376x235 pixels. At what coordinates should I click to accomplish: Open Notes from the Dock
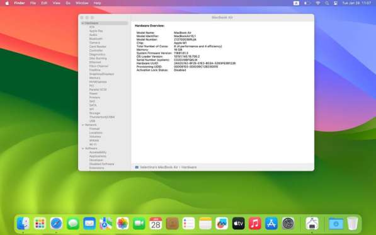[205, 224]
